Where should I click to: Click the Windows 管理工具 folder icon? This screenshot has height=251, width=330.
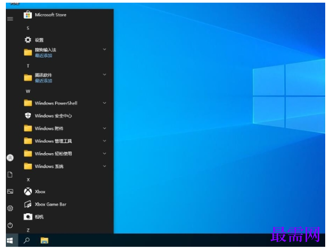coord(28,141)
